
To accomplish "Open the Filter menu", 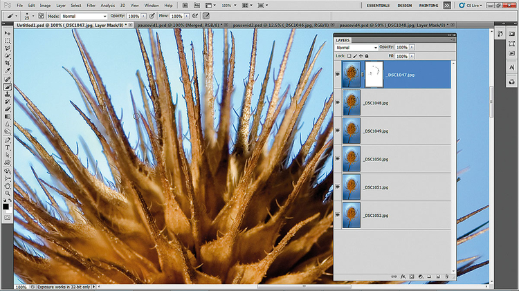I will coord(91,6).
